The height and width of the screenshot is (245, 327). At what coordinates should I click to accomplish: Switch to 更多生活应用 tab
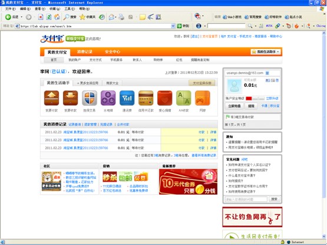pyautogui.click(x=88, y=83)
